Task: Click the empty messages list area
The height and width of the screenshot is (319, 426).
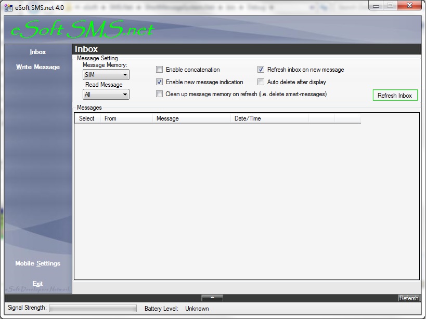Action: coord(247,201)
